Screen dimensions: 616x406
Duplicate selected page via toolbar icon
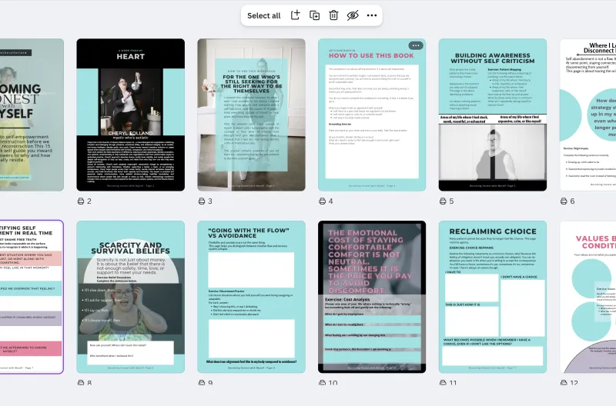click(x=314, y=15)
